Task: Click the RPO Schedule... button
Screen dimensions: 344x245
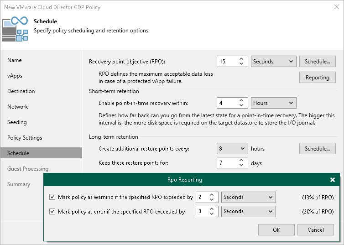Action: (317, 62)
